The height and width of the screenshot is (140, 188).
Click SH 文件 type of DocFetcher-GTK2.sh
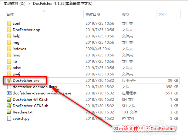click(x=129, y=100)
